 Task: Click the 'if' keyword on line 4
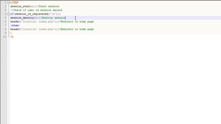(x=12, y=14)
